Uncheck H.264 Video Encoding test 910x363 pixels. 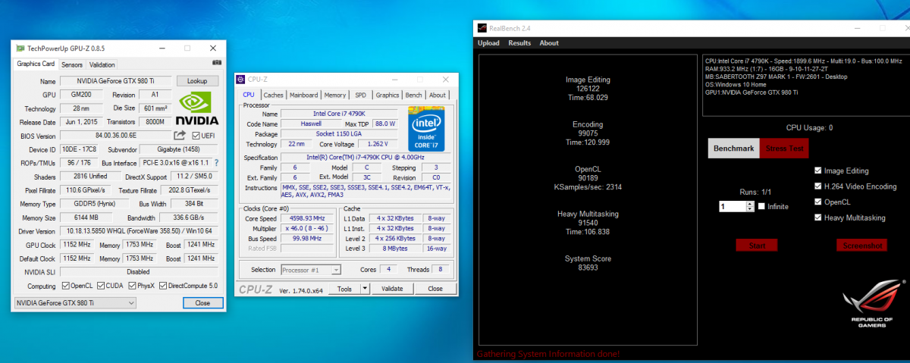click(817, 186)
